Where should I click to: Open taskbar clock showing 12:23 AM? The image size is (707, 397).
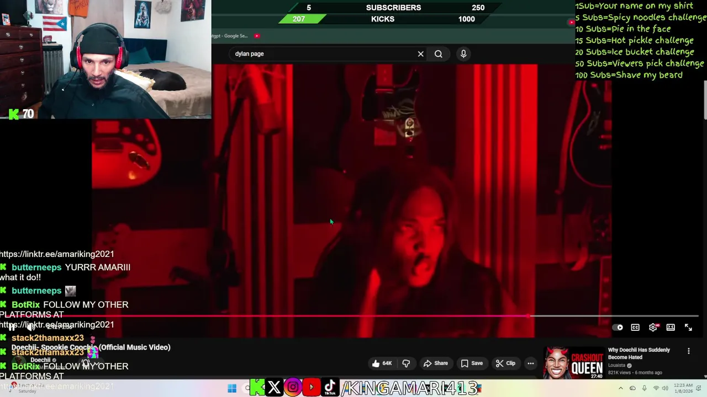pos(683,388)
